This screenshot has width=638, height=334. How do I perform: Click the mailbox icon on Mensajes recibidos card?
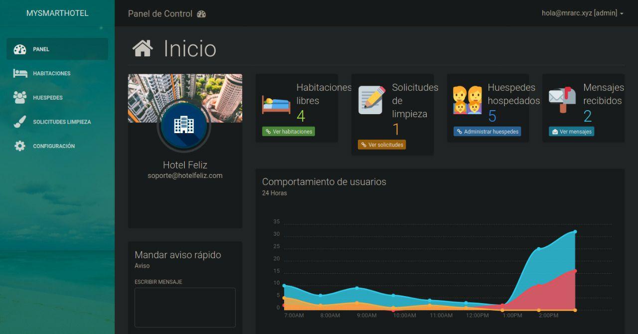click(x=562, y=98)
